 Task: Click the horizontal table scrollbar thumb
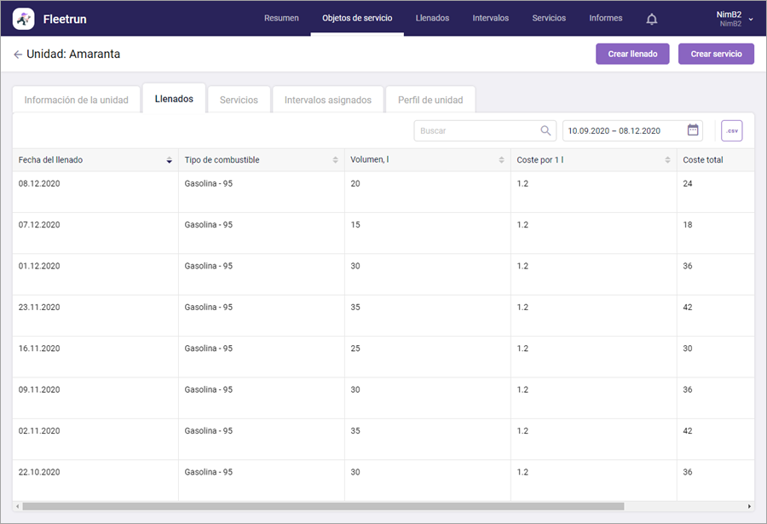tap(323, 506)
